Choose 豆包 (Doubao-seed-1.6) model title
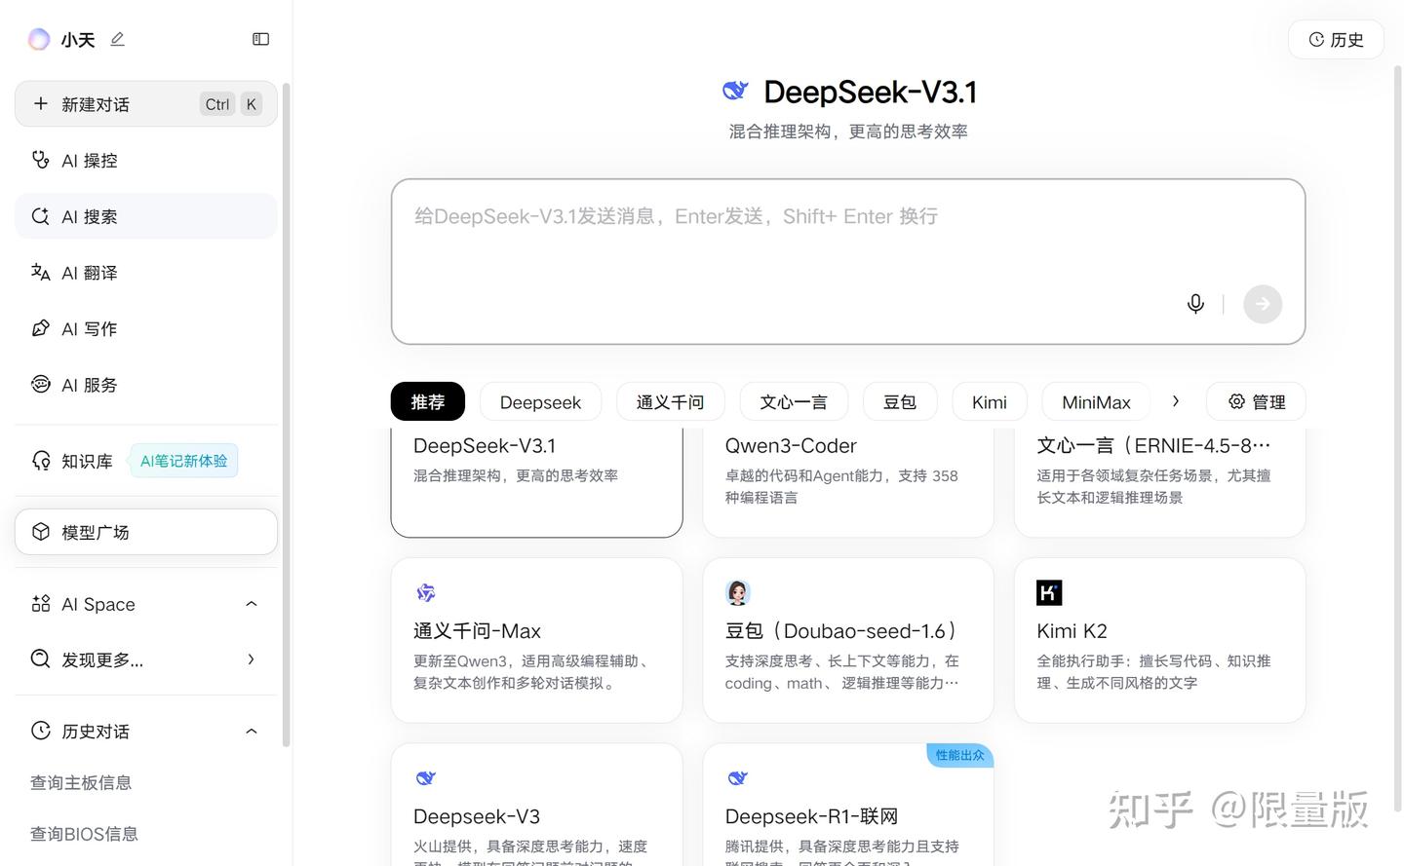Image resolution: width=1404 pixels, height=866 pixels. 842,631
